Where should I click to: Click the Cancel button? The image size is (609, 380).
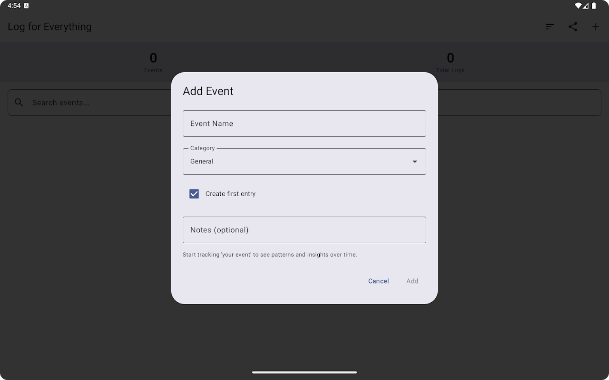click(378, 281)
